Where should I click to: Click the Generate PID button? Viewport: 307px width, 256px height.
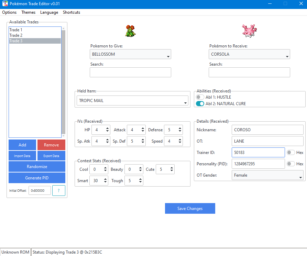click(37, 178)
